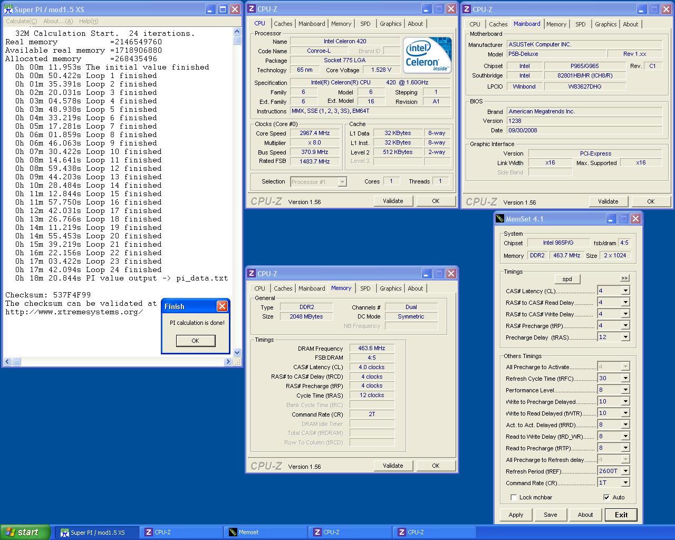Open the RAS# Precharge (tRP) dropdown
675x540 pixels.
click(x=625, y=326)
